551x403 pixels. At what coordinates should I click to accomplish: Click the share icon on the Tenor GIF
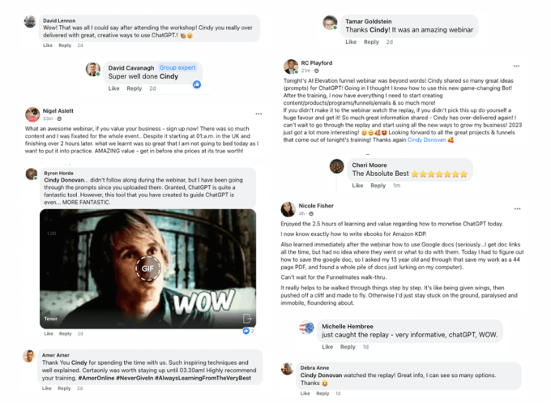coord(247,319)
